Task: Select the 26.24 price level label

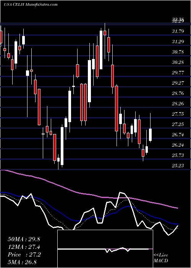Action: click(178, 145)
